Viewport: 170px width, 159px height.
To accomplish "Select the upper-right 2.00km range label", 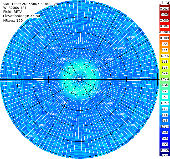I will 107,59.
